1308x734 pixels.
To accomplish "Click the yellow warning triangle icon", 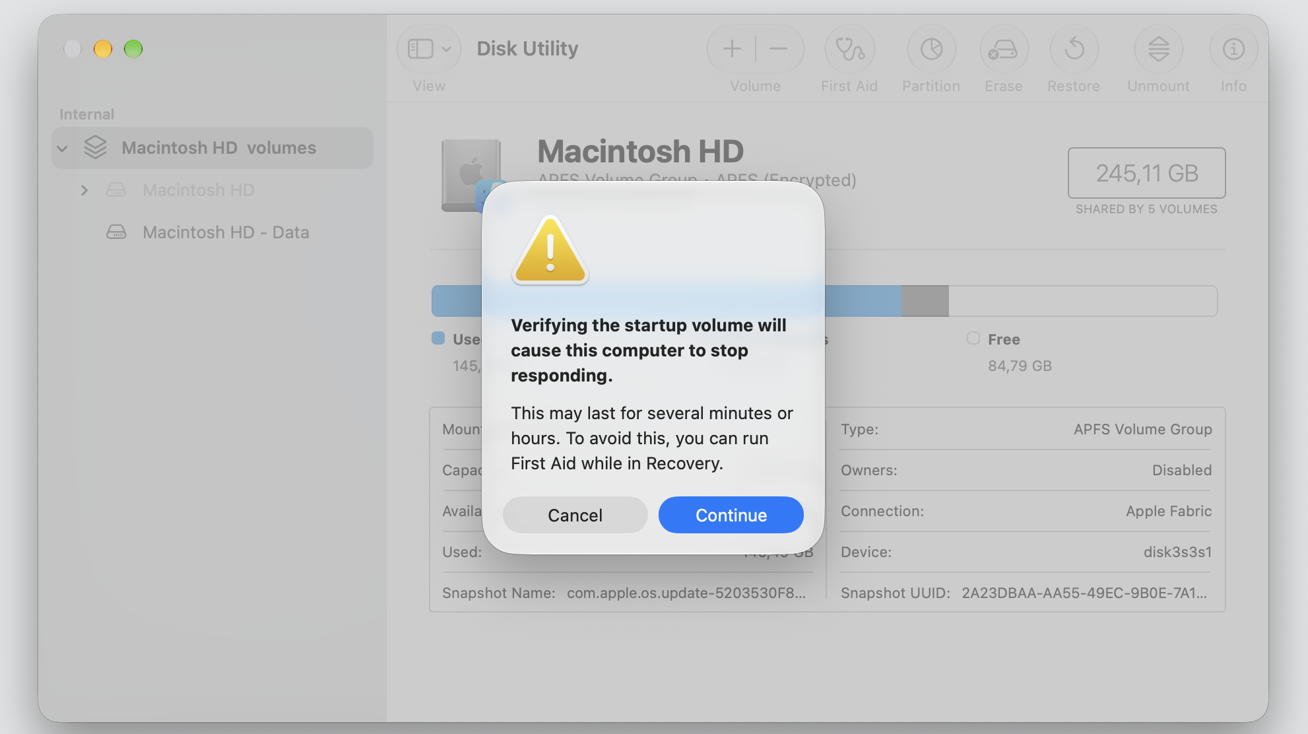I will pos(550,250).
